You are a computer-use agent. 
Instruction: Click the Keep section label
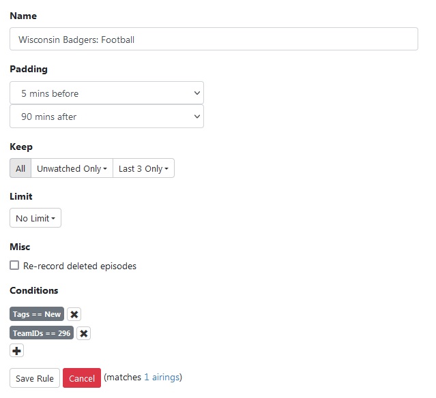click(21, 147)
